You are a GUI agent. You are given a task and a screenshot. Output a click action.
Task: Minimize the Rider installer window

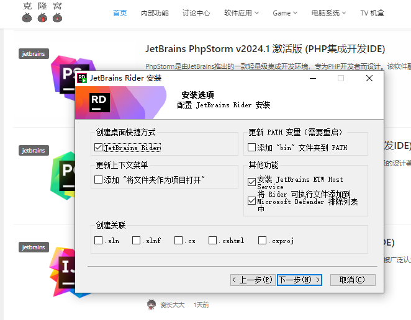tap(313, 78)
